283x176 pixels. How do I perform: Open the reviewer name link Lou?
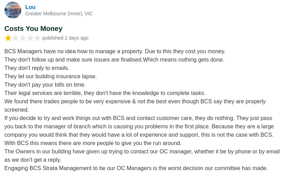tap(30, 7)
